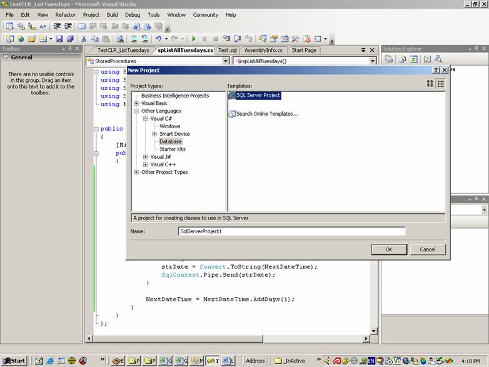Click the dialog help question mark
This screenshot has width=489, height=367.
(x=436, y=70)
